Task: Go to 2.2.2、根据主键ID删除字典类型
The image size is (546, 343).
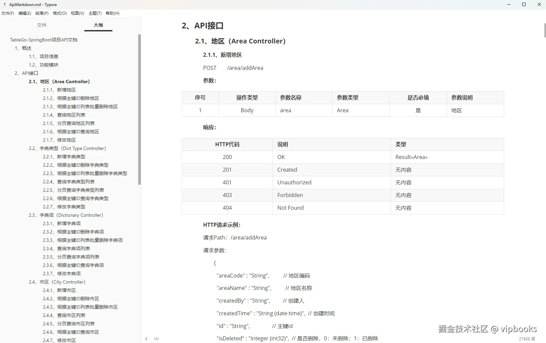Action: click(x=76, y=165)
